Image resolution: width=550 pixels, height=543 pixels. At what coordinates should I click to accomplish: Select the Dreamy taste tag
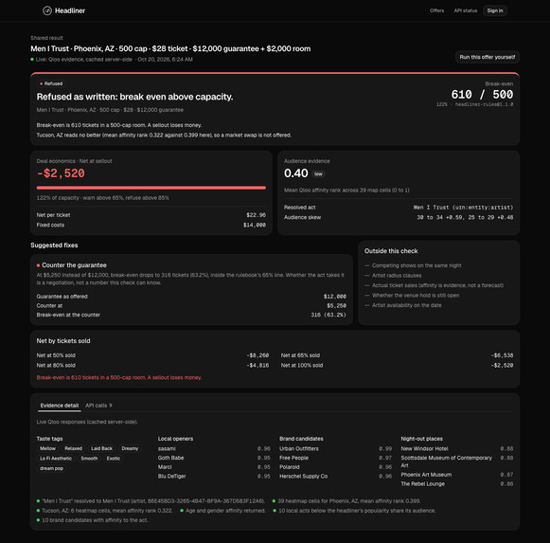[130, 448]
